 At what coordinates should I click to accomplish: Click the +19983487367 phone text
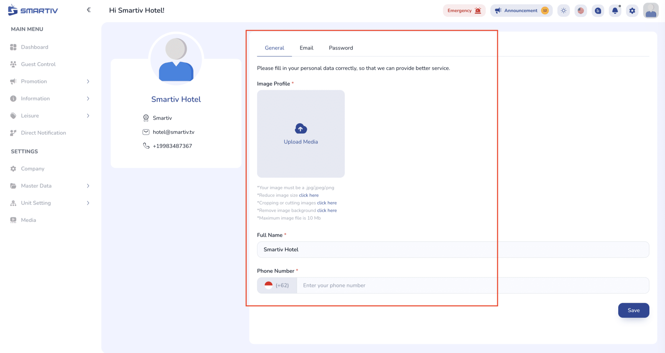point(172,146)
